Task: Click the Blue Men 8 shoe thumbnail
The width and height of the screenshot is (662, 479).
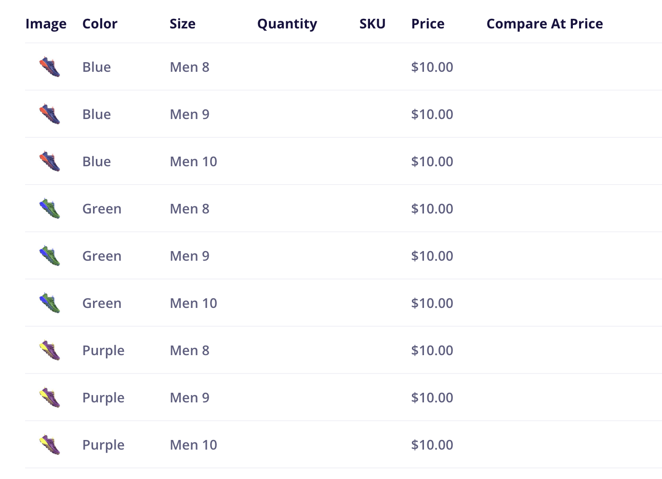Action: tap(50, 67)
